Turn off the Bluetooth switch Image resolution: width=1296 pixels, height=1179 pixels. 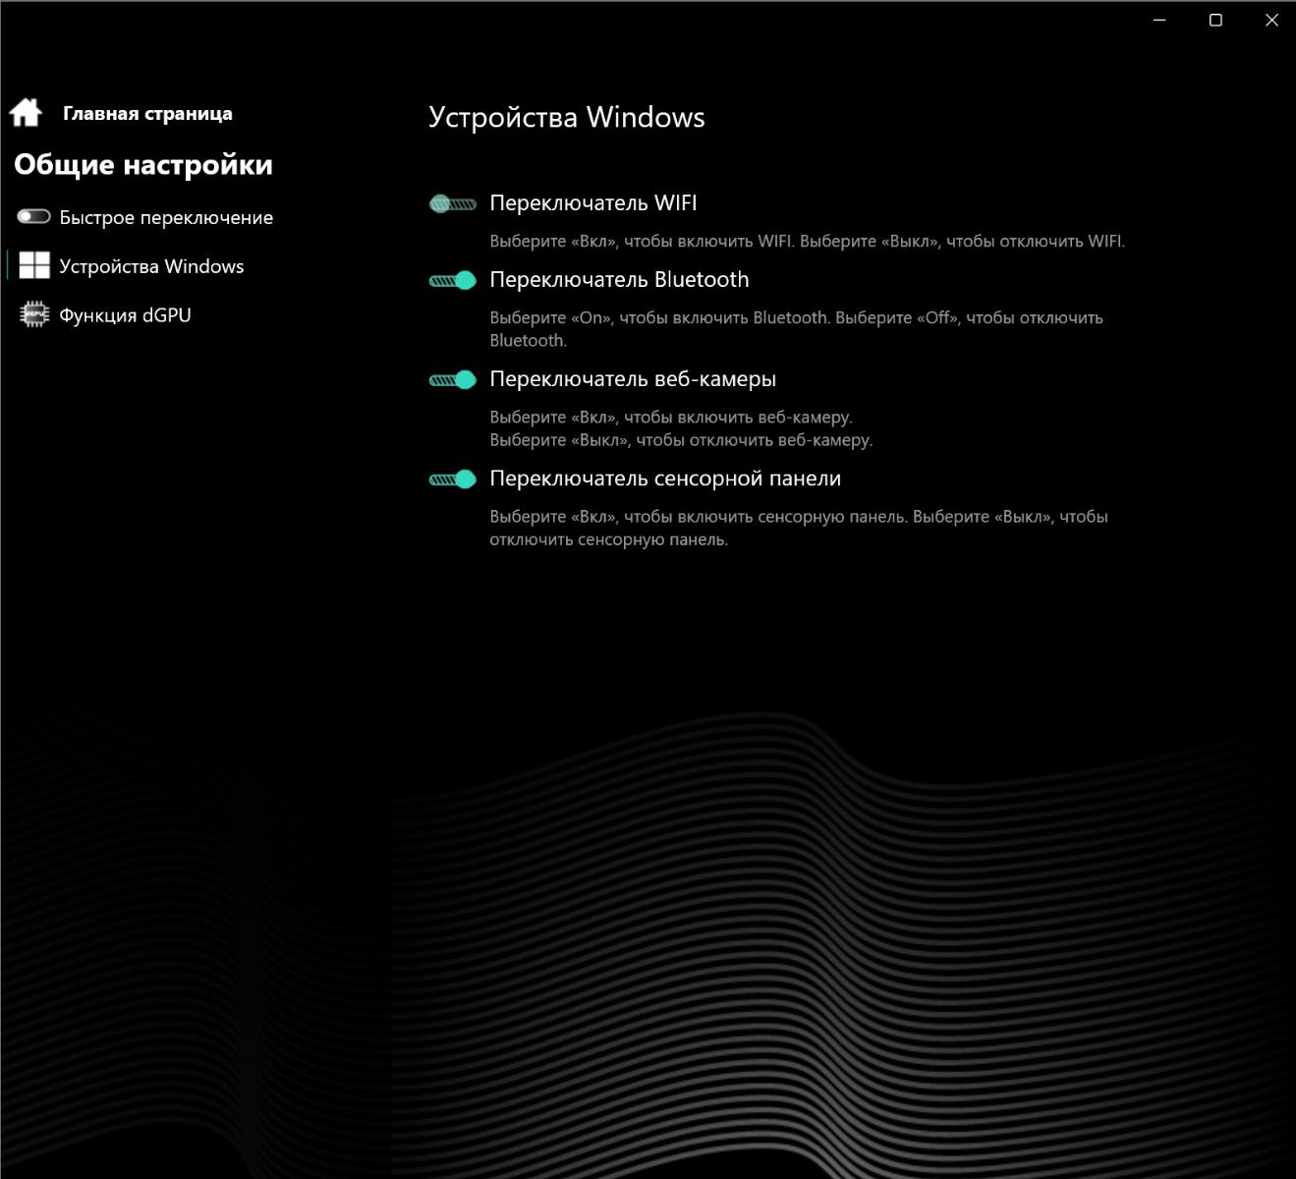(453, 280)
